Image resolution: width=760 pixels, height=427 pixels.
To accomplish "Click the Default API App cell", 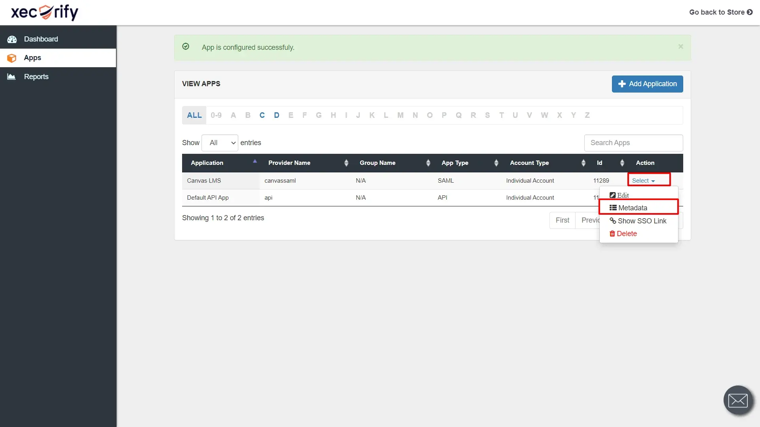I will click(x=220, y=198).
